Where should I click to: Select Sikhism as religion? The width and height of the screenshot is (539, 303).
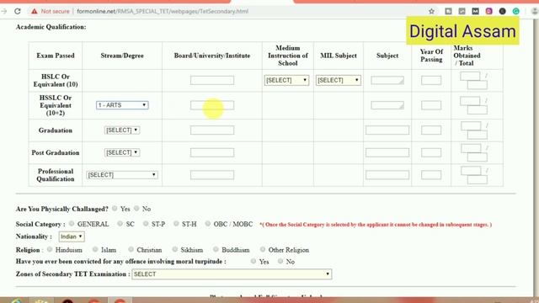click(174, 249)
